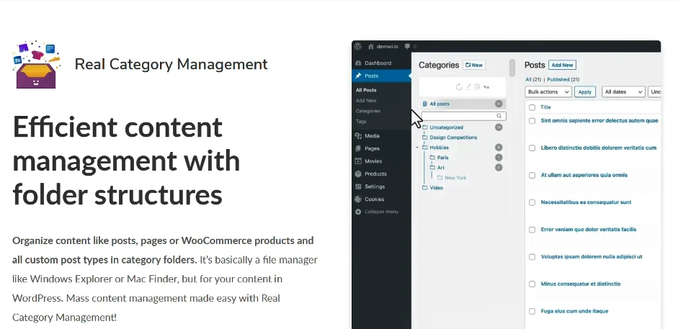Sort posts by clicking the Title column header
The image size is (678, 329).
pyautogui.click(x=545, y=107)
